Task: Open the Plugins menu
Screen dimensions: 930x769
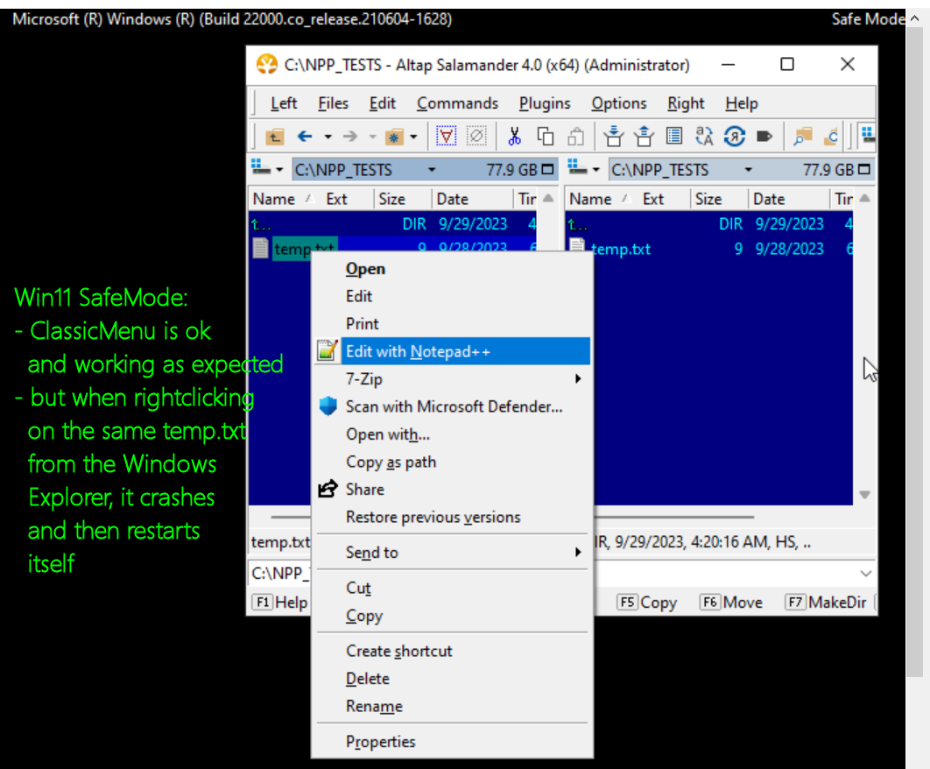Action: (545, 103)
